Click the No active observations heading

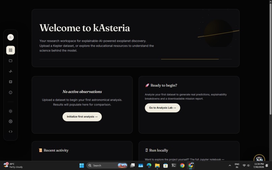[x=82, y=92]
